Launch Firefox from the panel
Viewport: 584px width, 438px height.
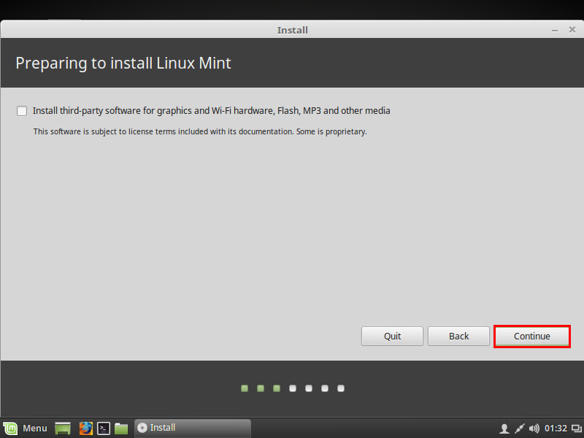[x=85, y=429]
